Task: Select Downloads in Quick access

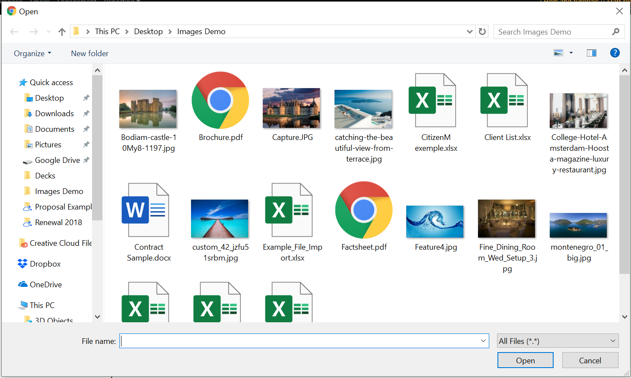Action: coord(54,114)
